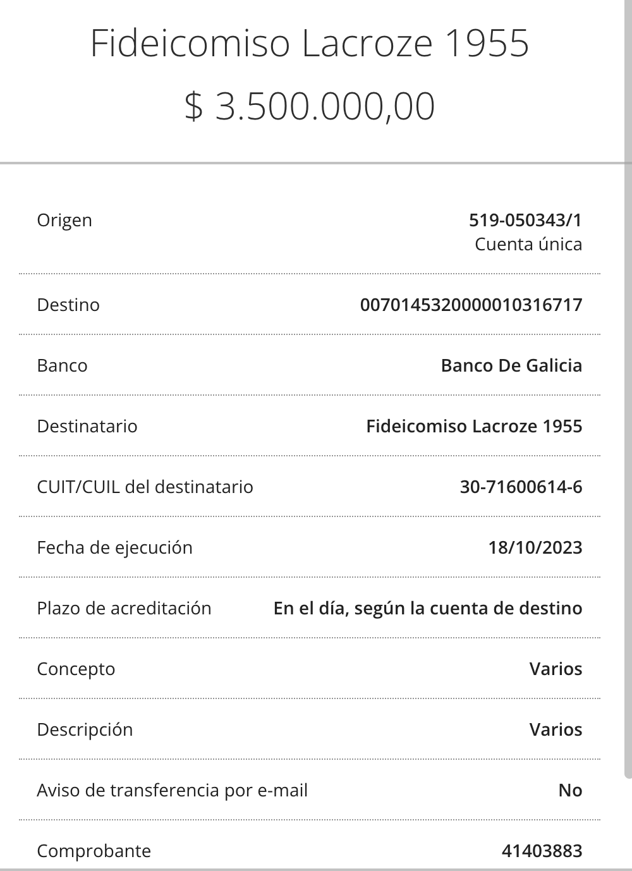Click the Fecha de ejecución label
Screen dimensions: 632x871
(x=114, y=547)
